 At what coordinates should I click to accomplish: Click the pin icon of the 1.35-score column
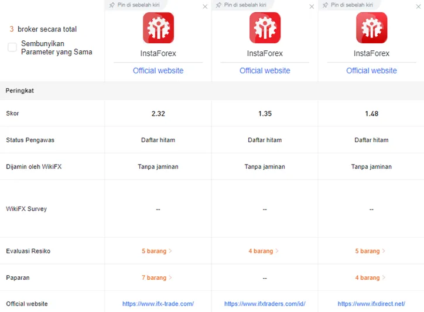click(x=218, y=5)
